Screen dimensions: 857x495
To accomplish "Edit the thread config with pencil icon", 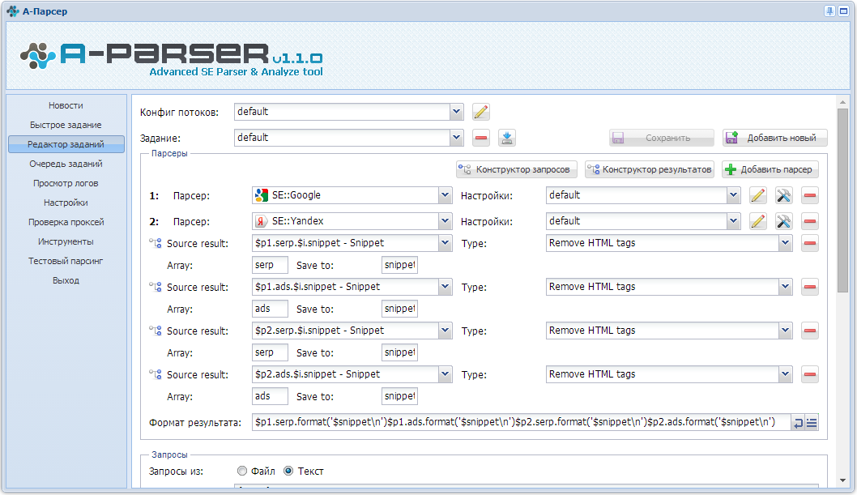I will pos(481,112).
